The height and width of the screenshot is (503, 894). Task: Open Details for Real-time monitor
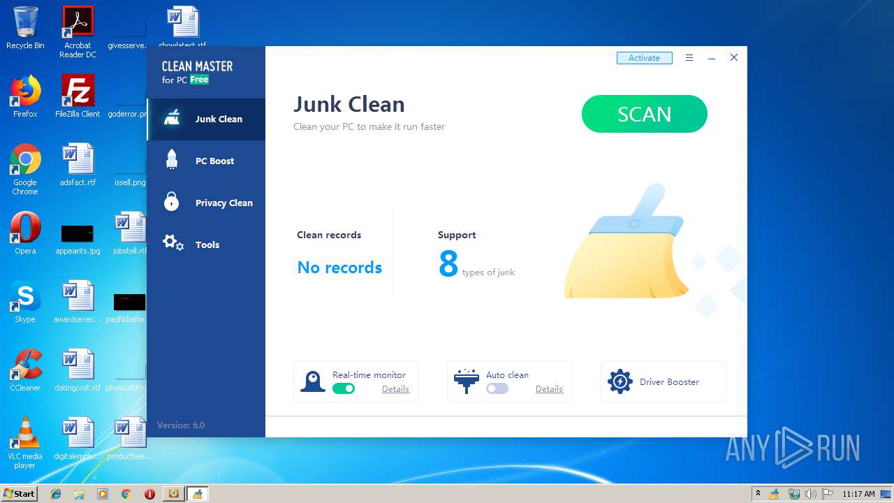point(395,389)
